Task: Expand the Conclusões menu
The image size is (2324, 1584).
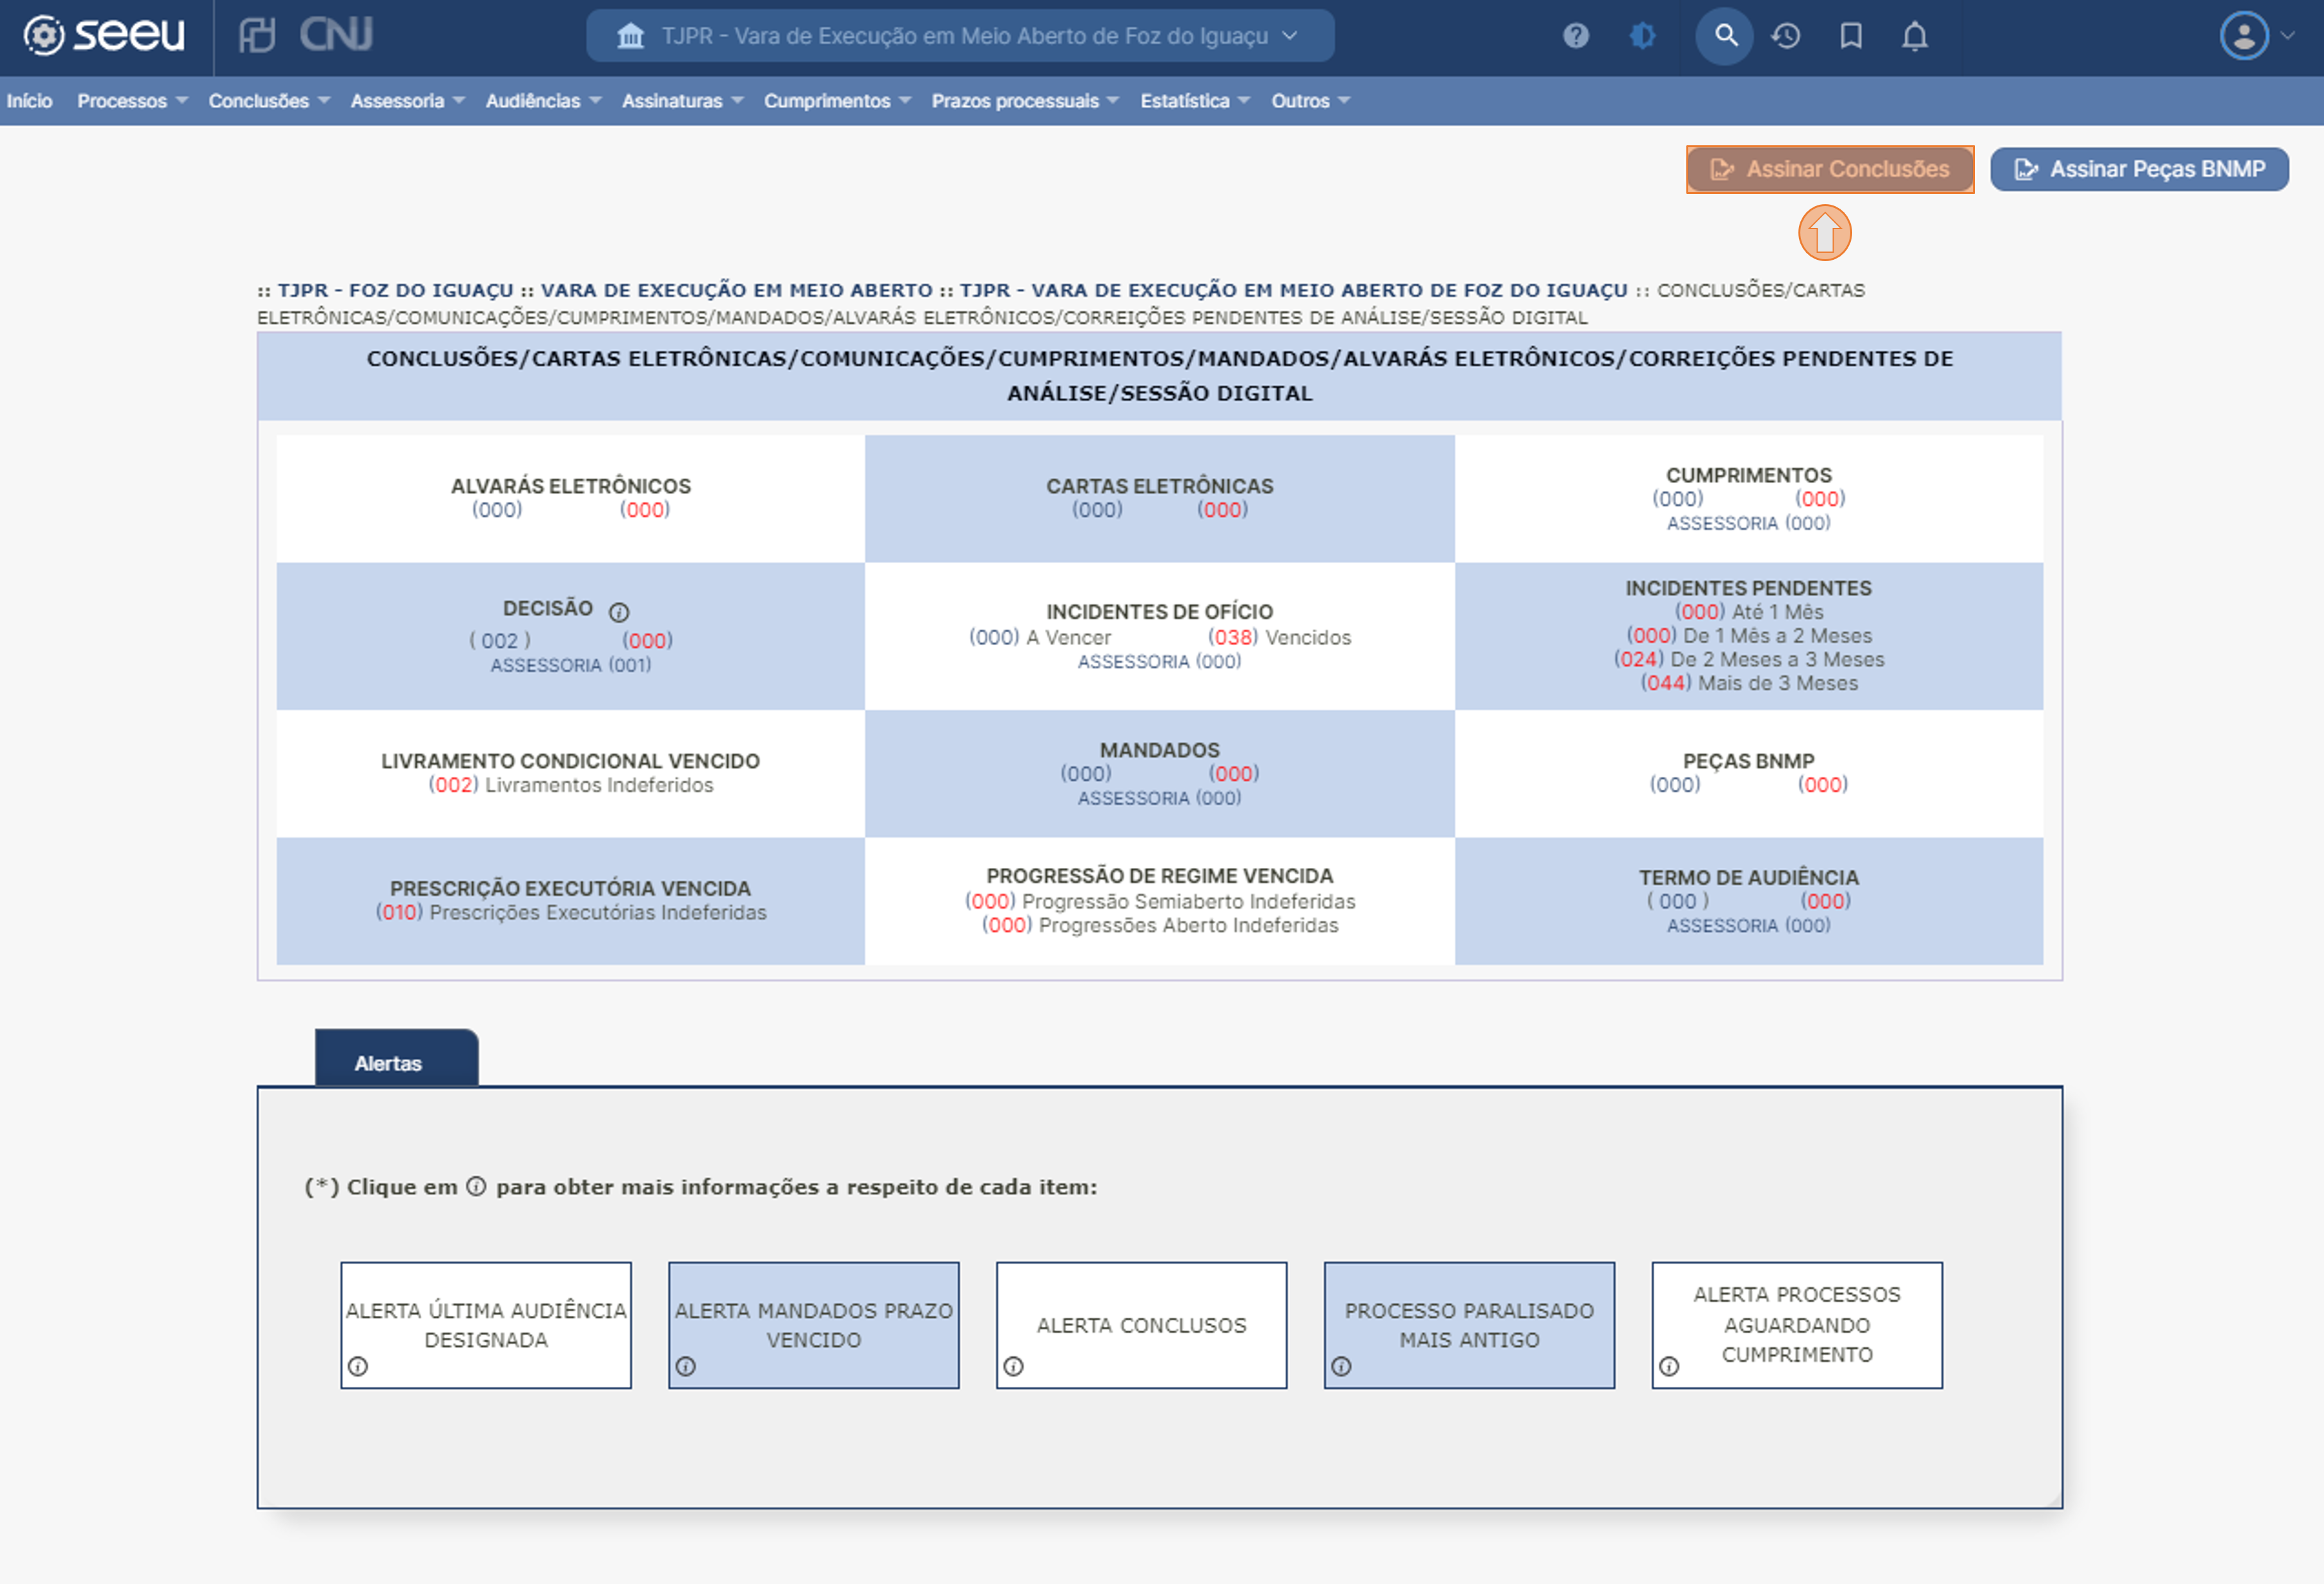Action: (x=269, y=101)
